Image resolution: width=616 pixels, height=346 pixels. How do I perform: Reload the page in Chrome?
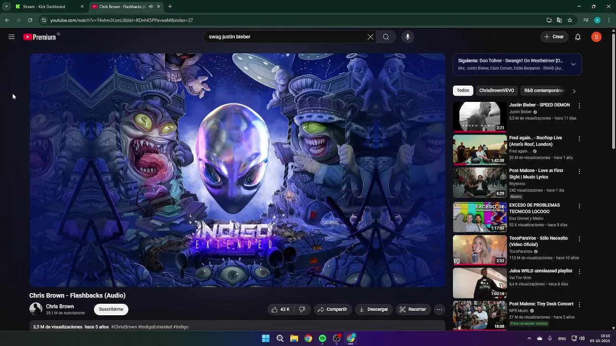(30, 20)
